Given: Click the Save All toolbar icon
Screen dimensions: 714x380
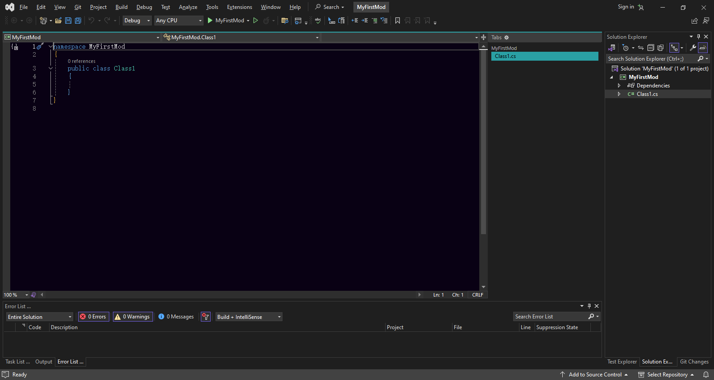Looking at the screenshot, I should click(x=78, y=21).
